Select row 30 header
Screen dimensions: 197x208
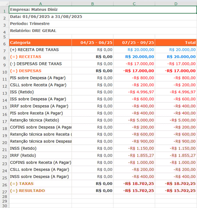(4, 206)
